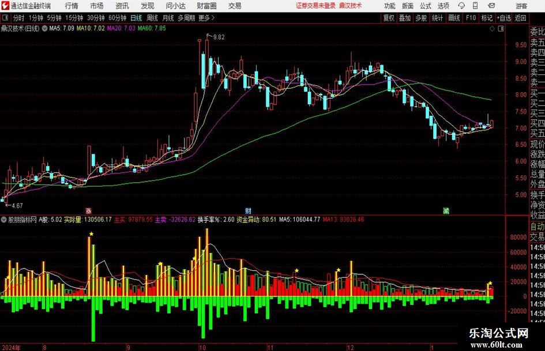Click the MA10: 7.02 indicator label
This screenshot has height=351, width=545.
[x=91, y=28]
